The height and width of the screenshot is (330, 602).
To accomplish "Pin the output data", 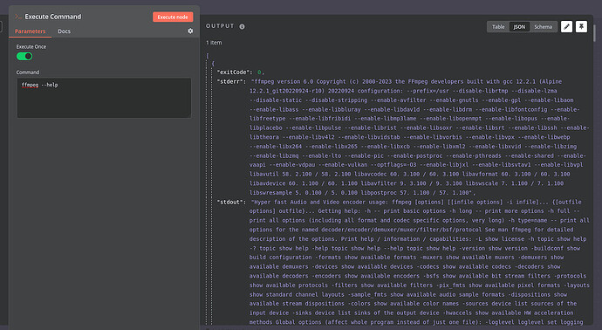I will 581,26.
